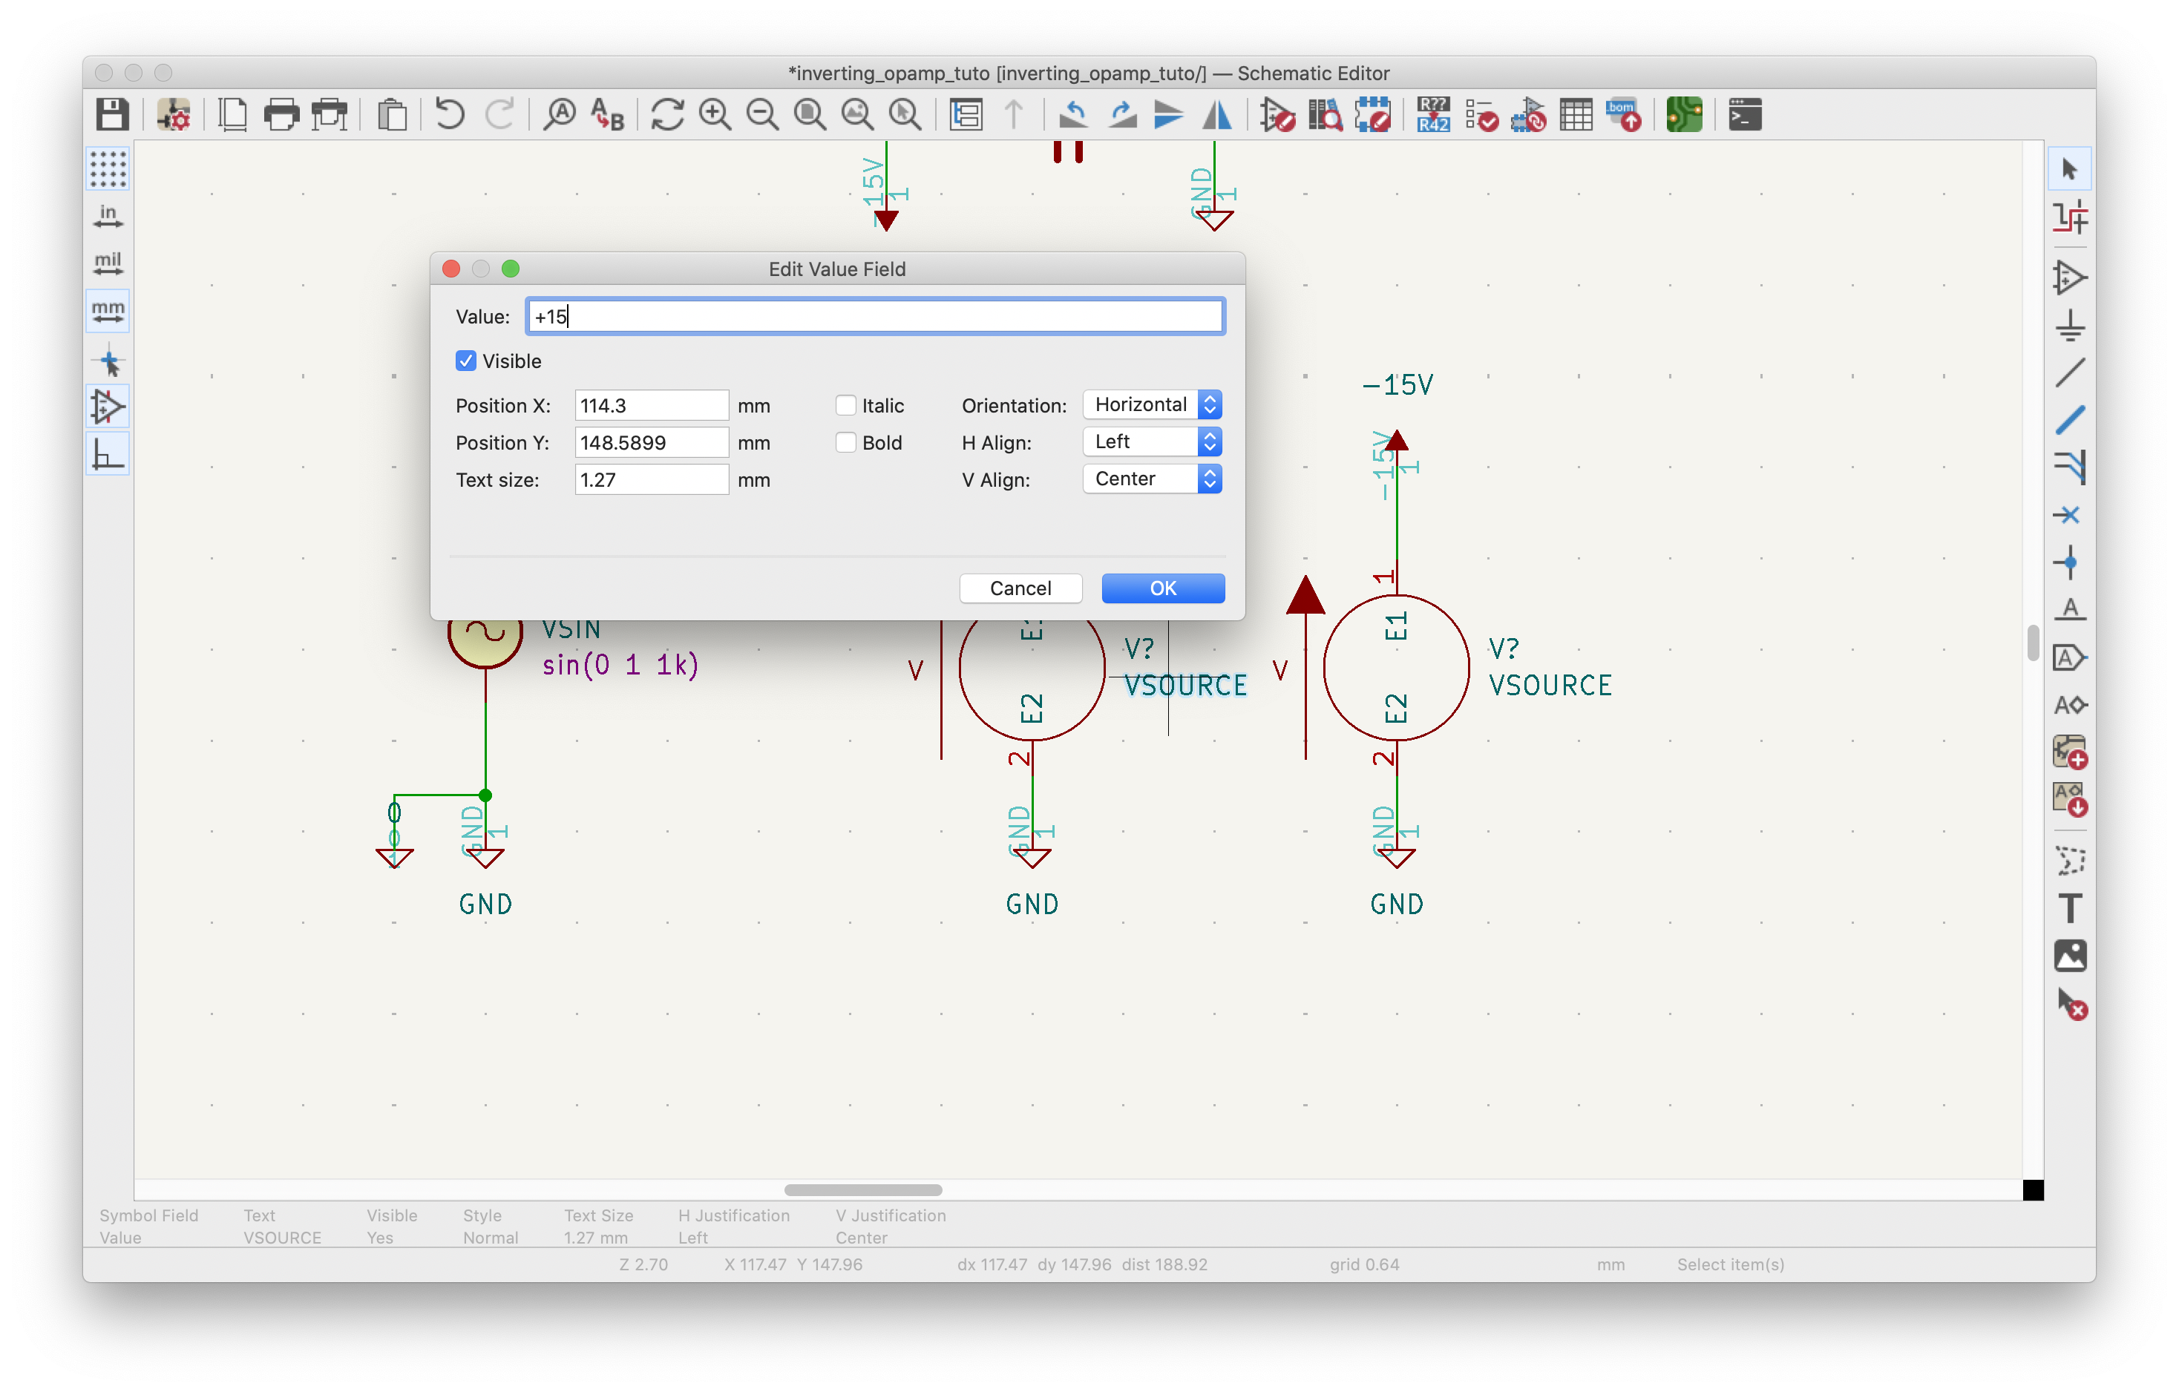The height and width of the screenshot is (1392, 2179).
Task: Click Rotate Counterclockwise icon
Action: (1073, 115)
